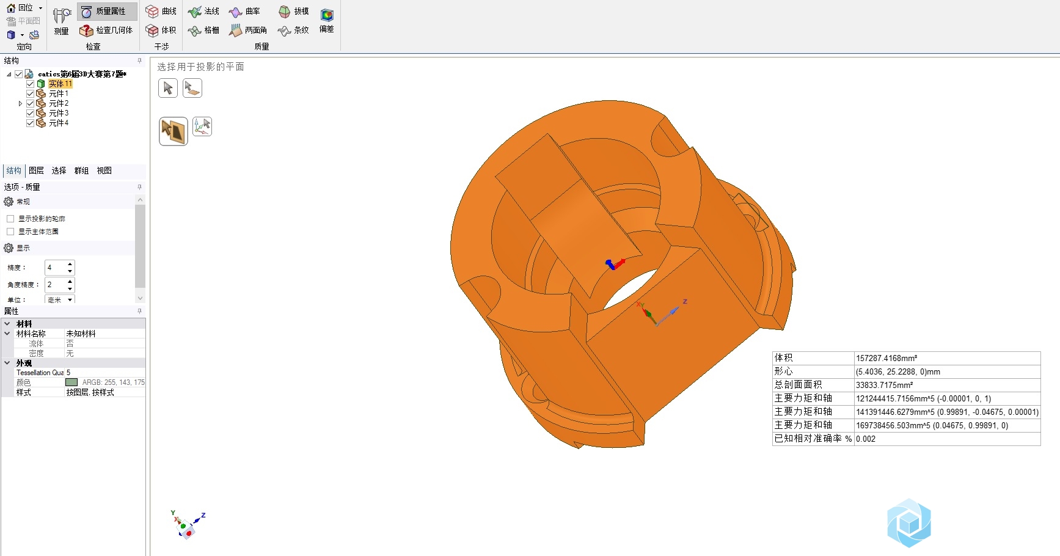Switch to the 选择 selection tab

coord(59,171)
